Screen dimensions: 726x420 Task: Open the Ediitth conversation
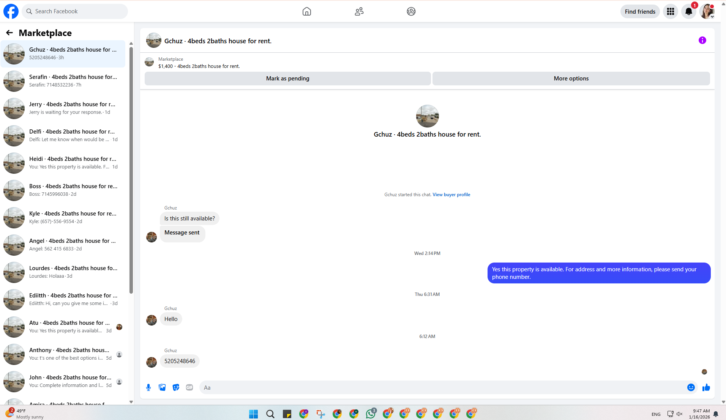coord(63,300)
